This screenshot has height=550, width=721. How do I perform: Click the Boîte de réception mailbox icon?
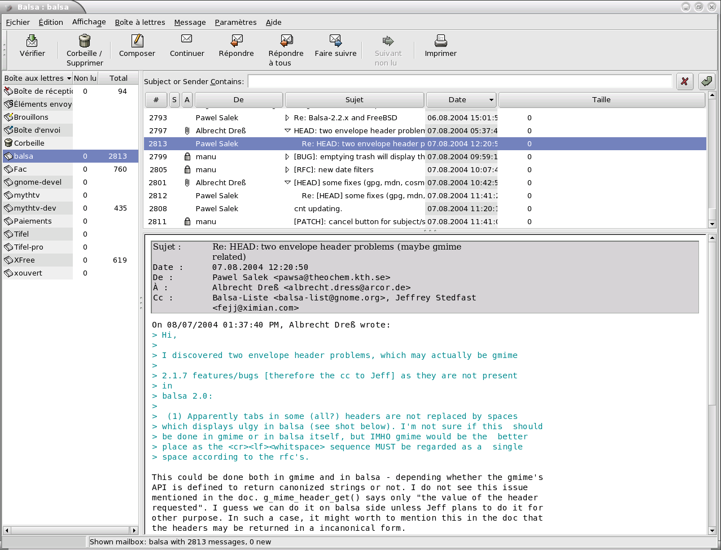pyautogui.click(x=8, y=91)
